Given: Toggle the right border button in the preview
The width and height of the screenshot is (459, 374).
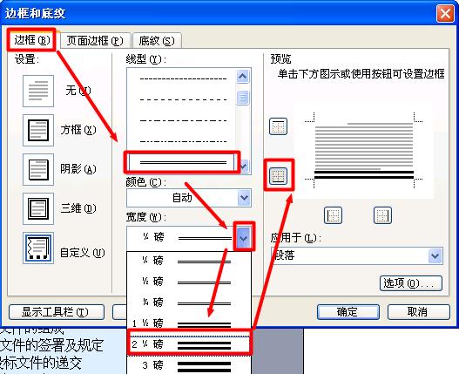Looking at the screenshot, I should [x=382, y=215].
